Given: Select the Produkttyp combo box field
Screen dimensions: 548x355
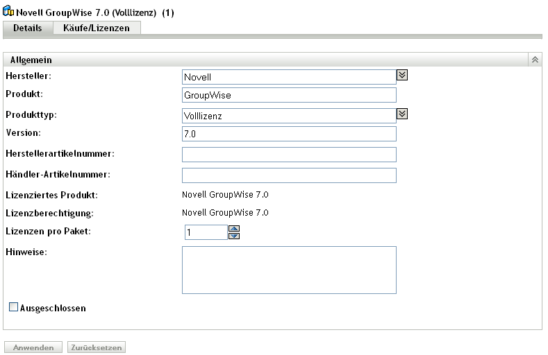Looking at the screenshot, I should [288, 115].
